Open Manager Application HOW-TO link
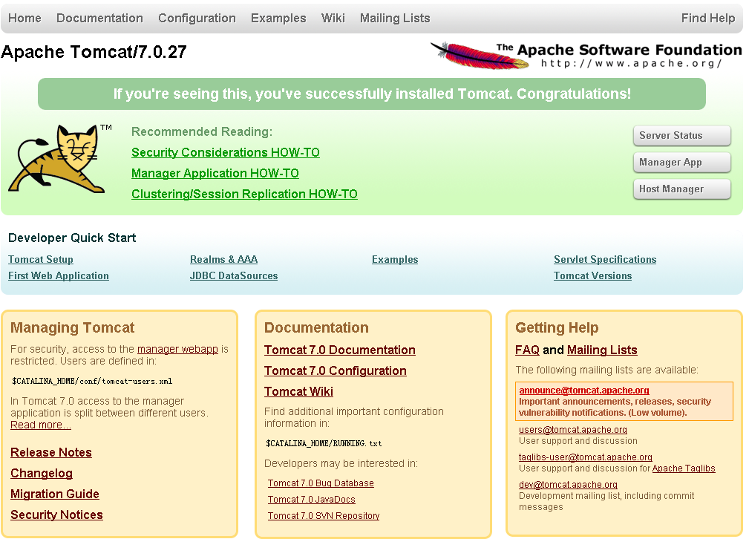 (215, 174)
